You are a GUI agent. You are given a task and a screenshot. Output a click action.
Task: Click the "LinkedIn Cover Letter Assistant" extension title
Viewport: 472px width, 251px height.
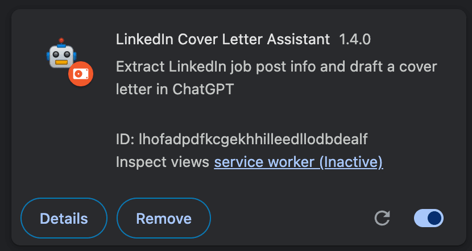coord(223,39)
